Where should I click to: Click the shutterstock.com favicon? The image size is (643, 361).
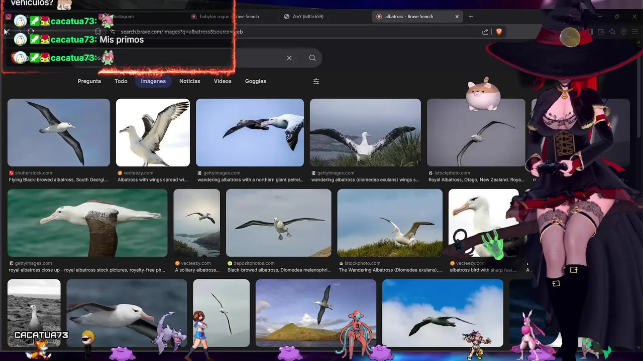tap(12, 173)
